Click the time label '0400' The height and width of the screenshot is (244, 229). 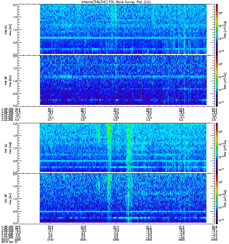pos(149,240)
